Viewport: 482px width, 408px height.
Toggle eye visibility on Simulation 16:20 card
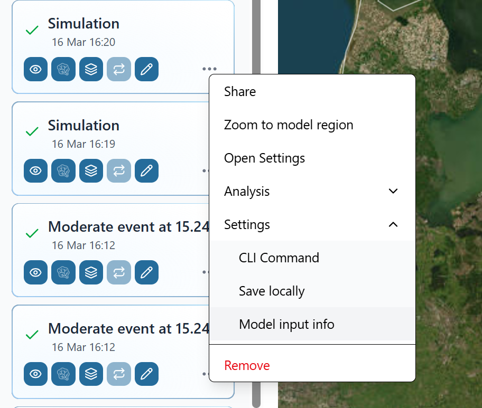[x=35, y=70]
